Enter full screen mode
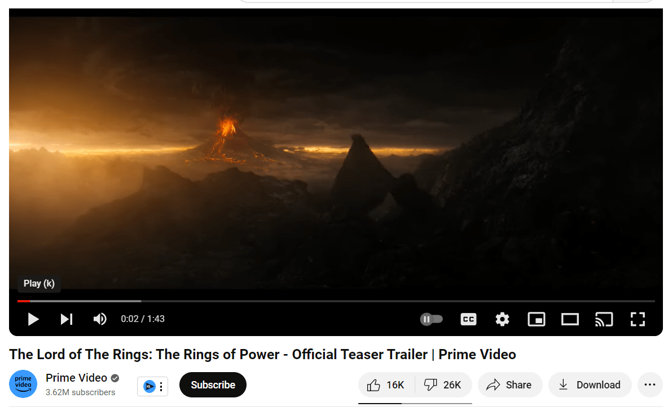 638,319
